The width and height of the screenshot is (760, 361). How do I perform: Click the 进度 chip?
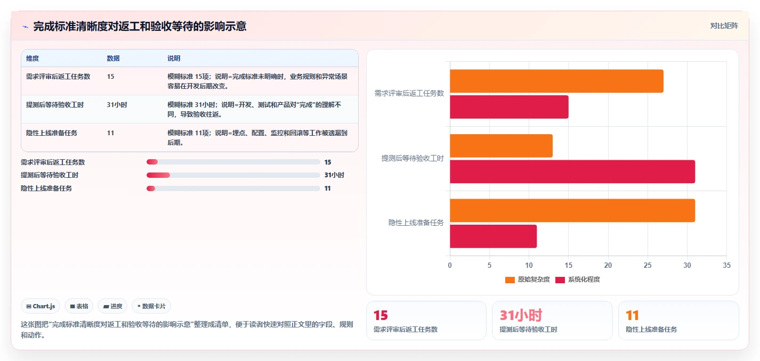(x=112, y=306)
